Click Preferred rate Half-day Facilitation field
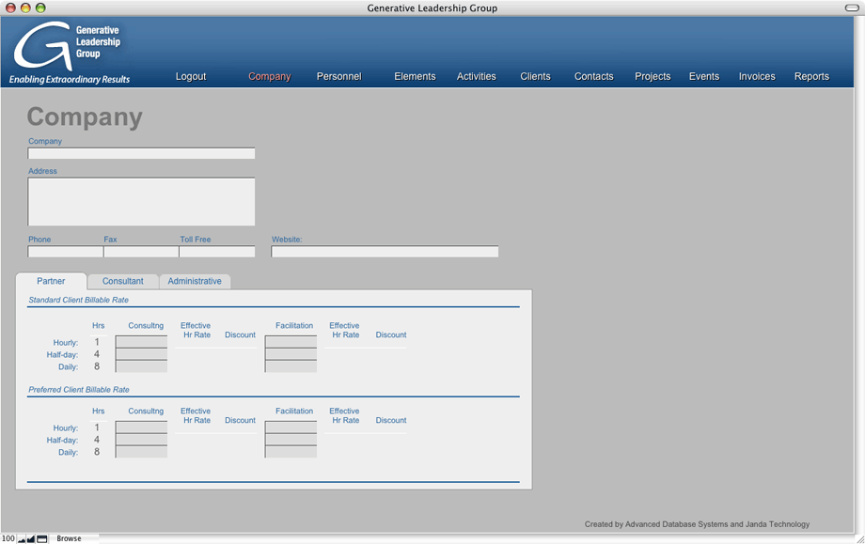This screenshot has height=544, width=865. [291, 440]
